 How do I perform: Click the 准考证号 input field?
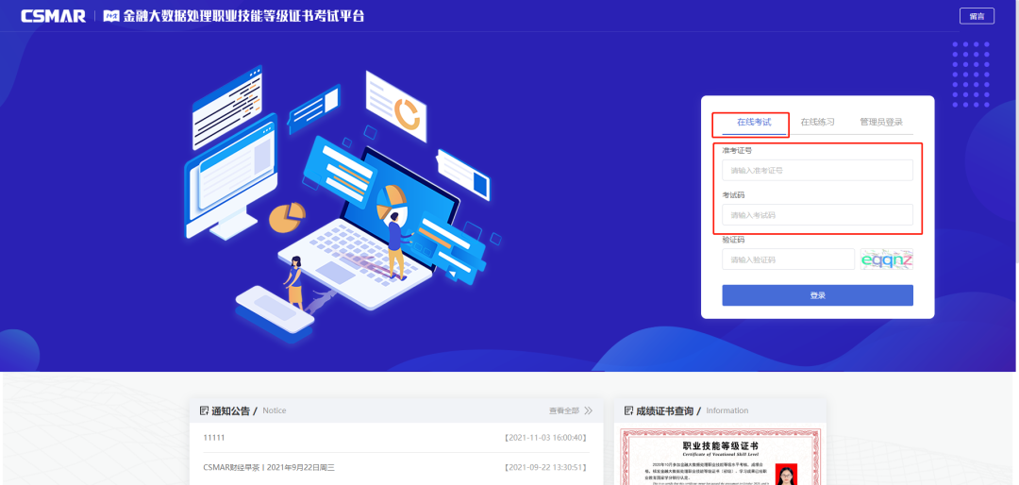click(x=817, y=171)
